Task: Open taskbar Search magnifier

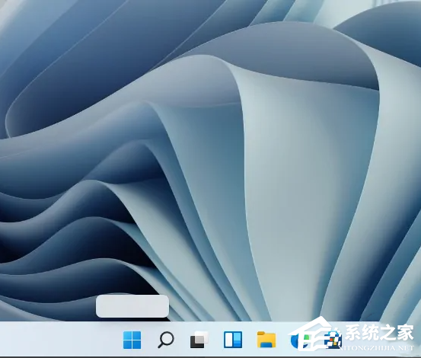Action: pyautogui.click(x=166, y=340)
